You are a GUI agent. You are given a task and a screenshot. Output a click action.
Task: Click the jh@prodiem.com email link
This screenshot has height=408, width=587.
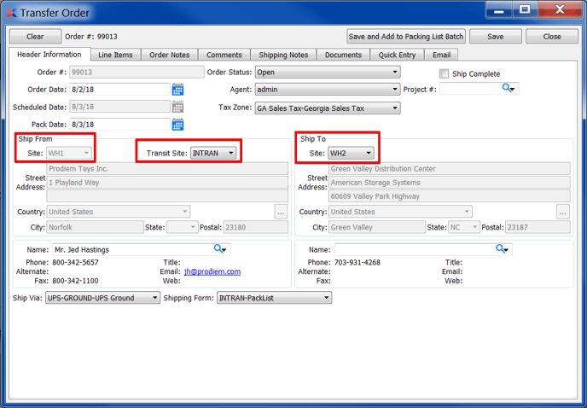[x=212, y=271]
